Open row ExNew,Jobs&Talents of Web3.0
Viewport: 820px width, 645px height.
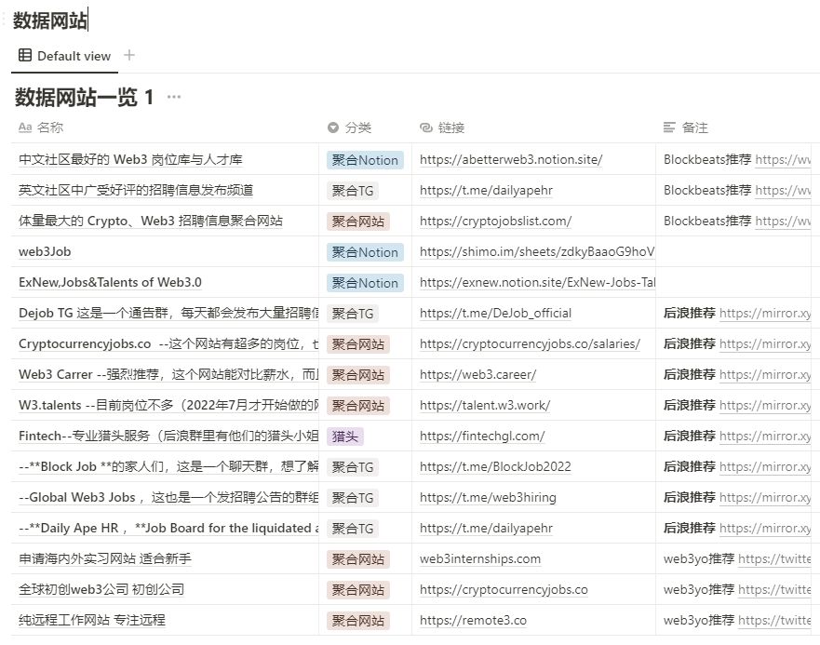pos(110,283)
